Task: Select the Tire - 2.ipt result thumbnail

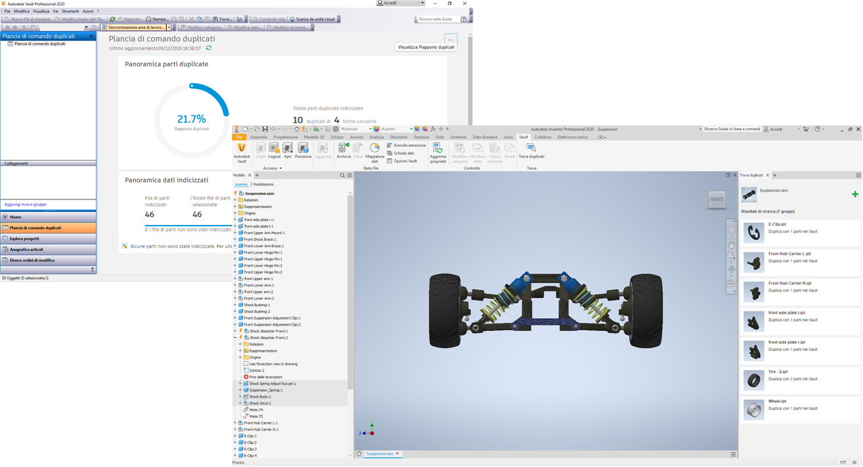Action: [754, 380]
